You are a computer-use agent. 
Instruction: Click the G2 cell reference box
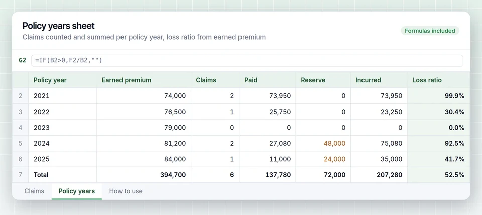23,61
